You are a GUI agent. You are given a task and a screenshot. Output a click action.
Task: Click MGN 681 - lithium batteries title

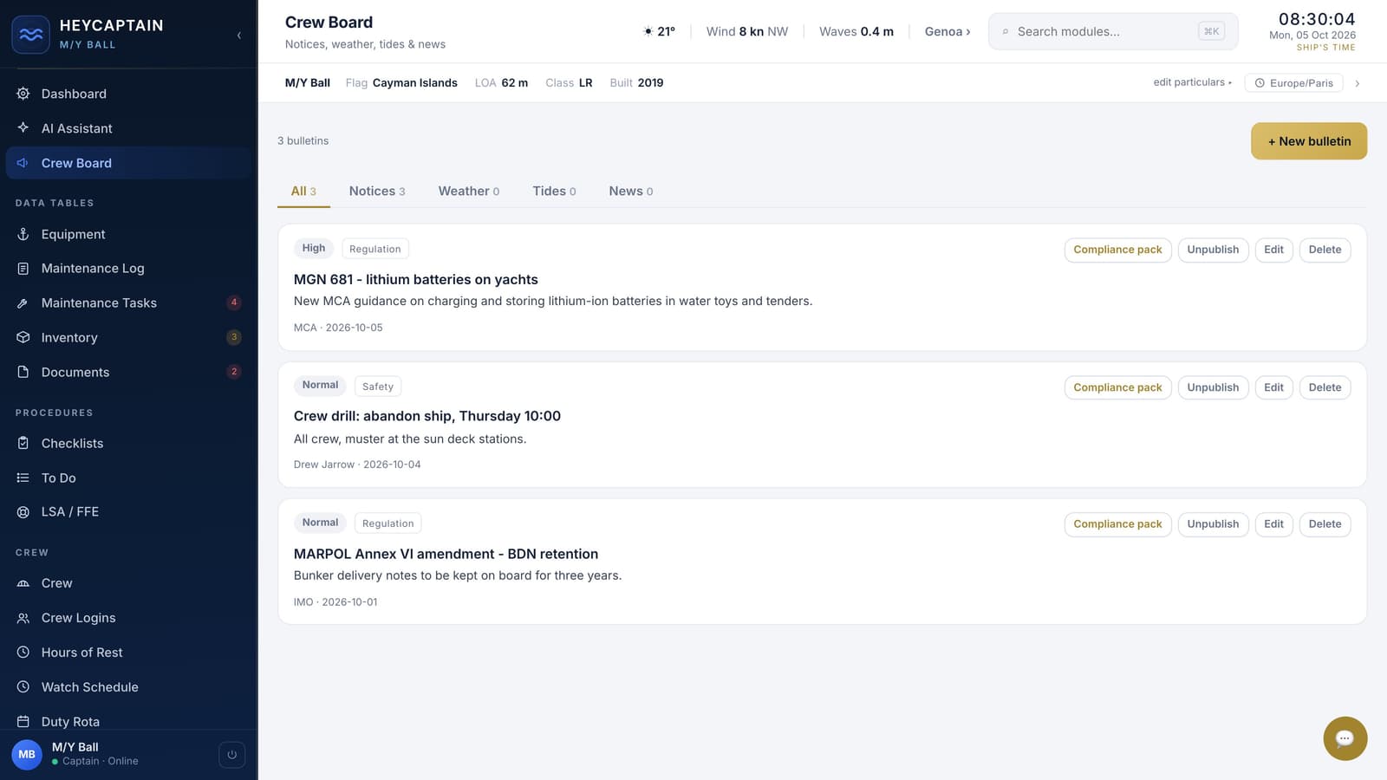coord(416,279)
